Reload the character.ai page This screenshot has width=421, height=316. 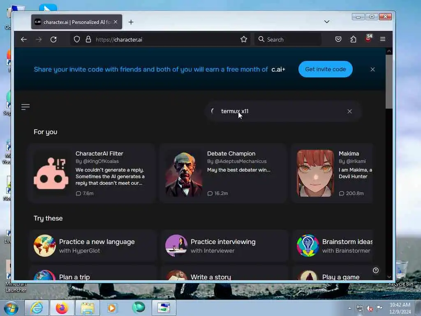point(53,39)
